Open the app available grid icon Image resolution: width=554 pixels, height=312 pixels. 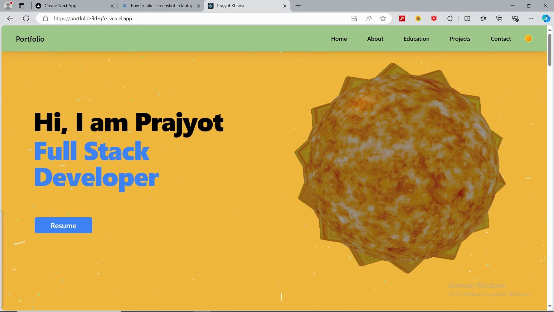[354, 18]
